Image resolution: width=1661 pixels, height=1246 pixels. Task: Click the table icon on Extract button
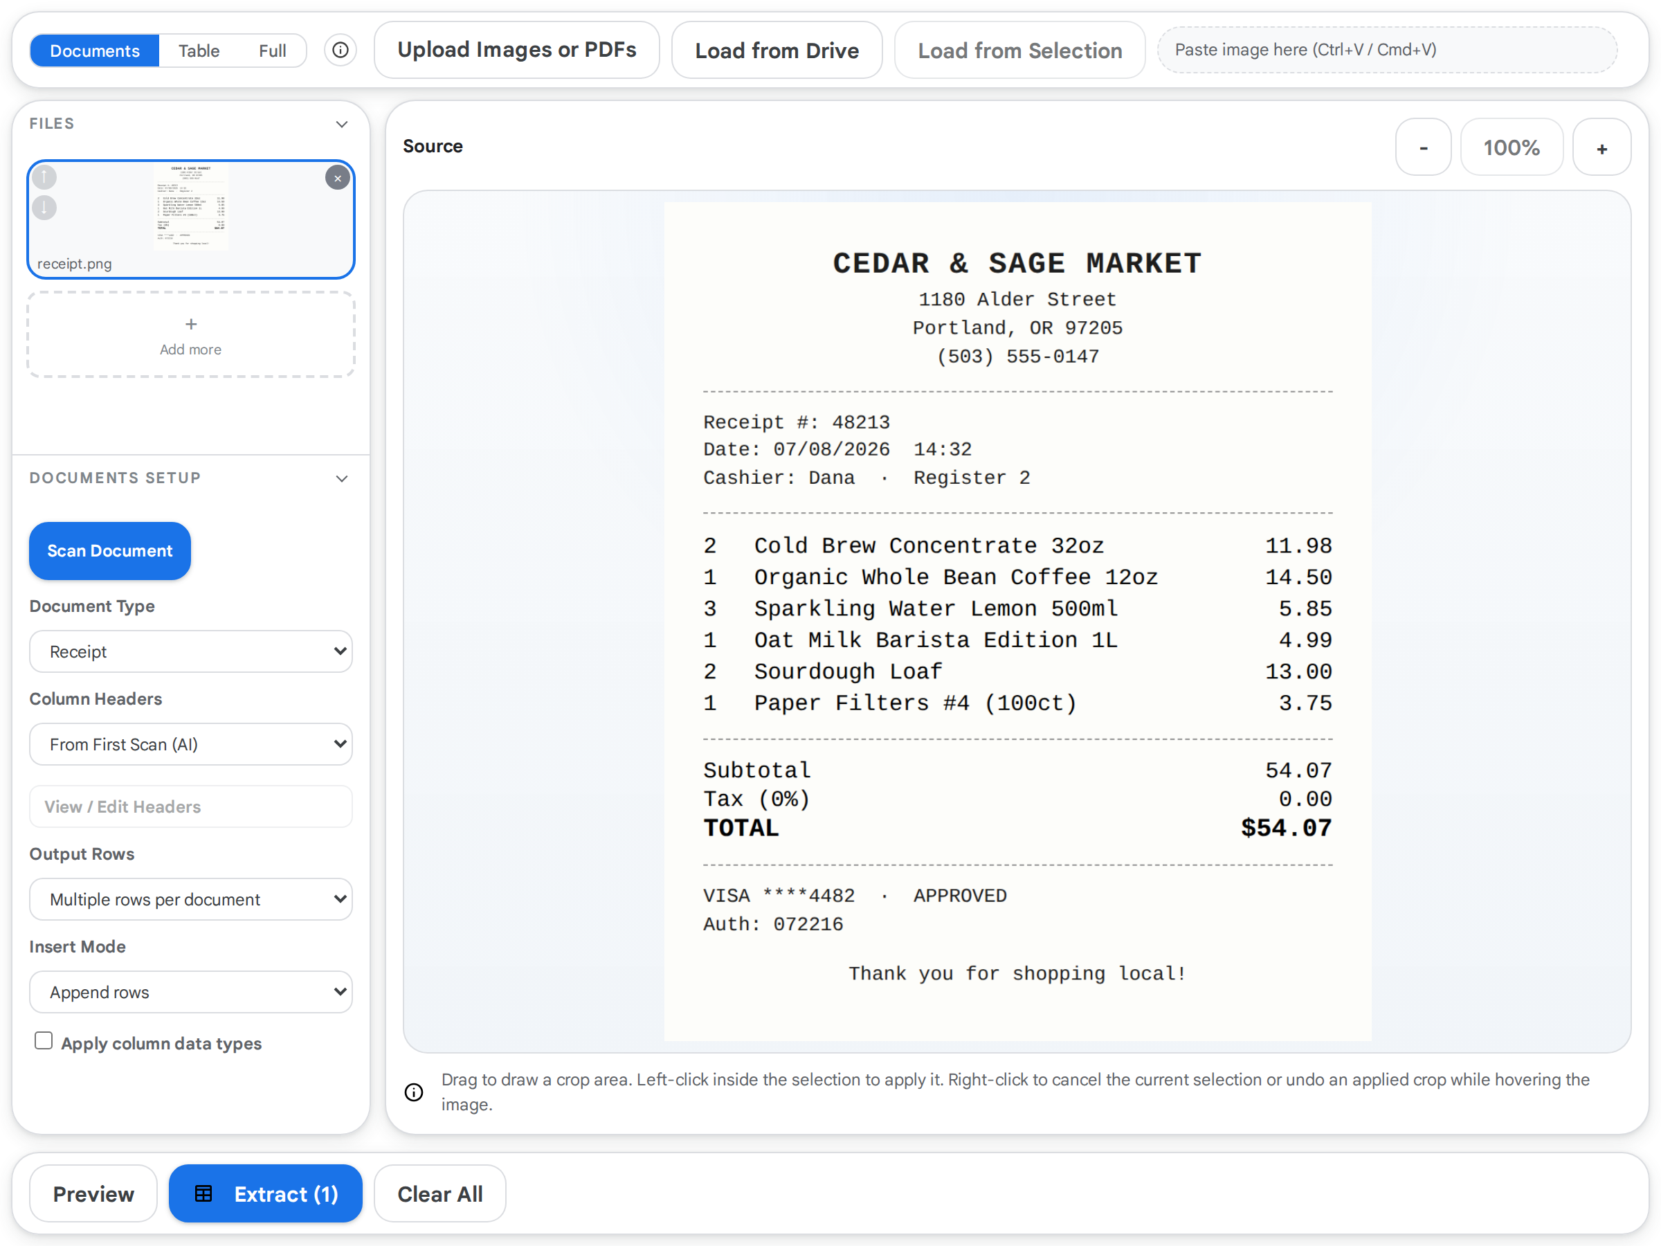pyautogui.click(x=203, y=1193)
